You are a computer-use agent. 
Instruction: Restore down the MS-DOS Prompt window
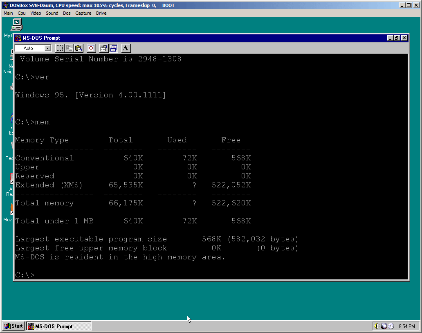click(x=397, y=38)
